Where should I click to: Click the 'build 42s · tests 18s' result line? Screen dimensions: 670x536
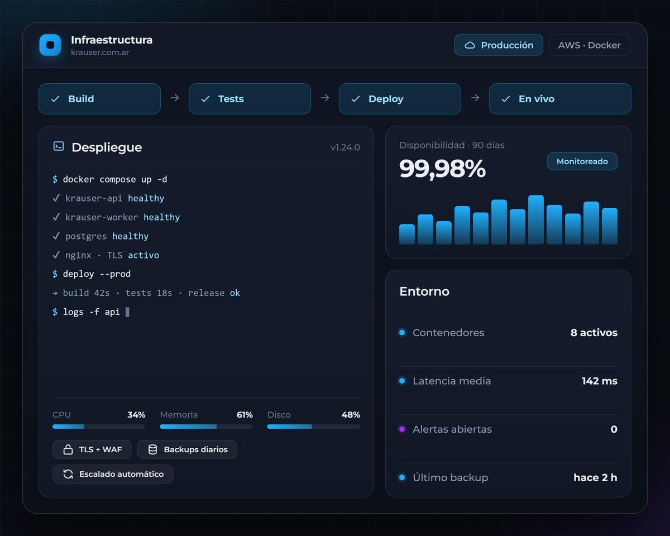(146, 293)
